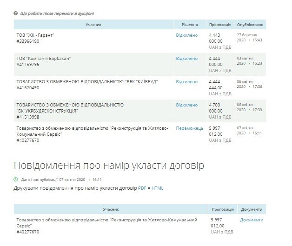The image size is (292, 246).
Task: Click heading 'Повідомлення про намір укласти договір'
Action: 109,166
